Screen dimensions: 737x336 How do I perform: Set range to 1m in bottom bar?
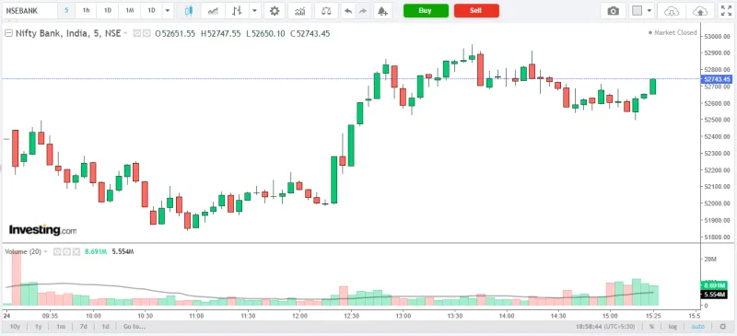(61, 326)
